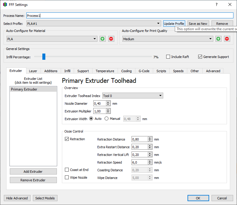Image resolution: width=237 pixels, height=205 pixels.
Task: Increase Retraction Speed with up arrow
Action: point(150,161)
